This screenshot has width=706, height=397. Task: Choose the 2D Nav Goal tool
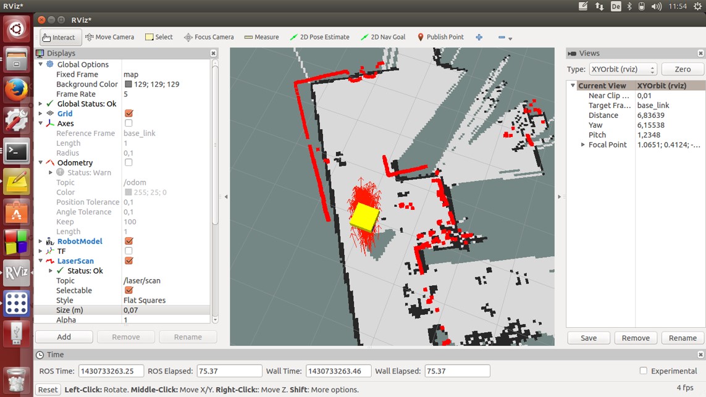(383, 37)
